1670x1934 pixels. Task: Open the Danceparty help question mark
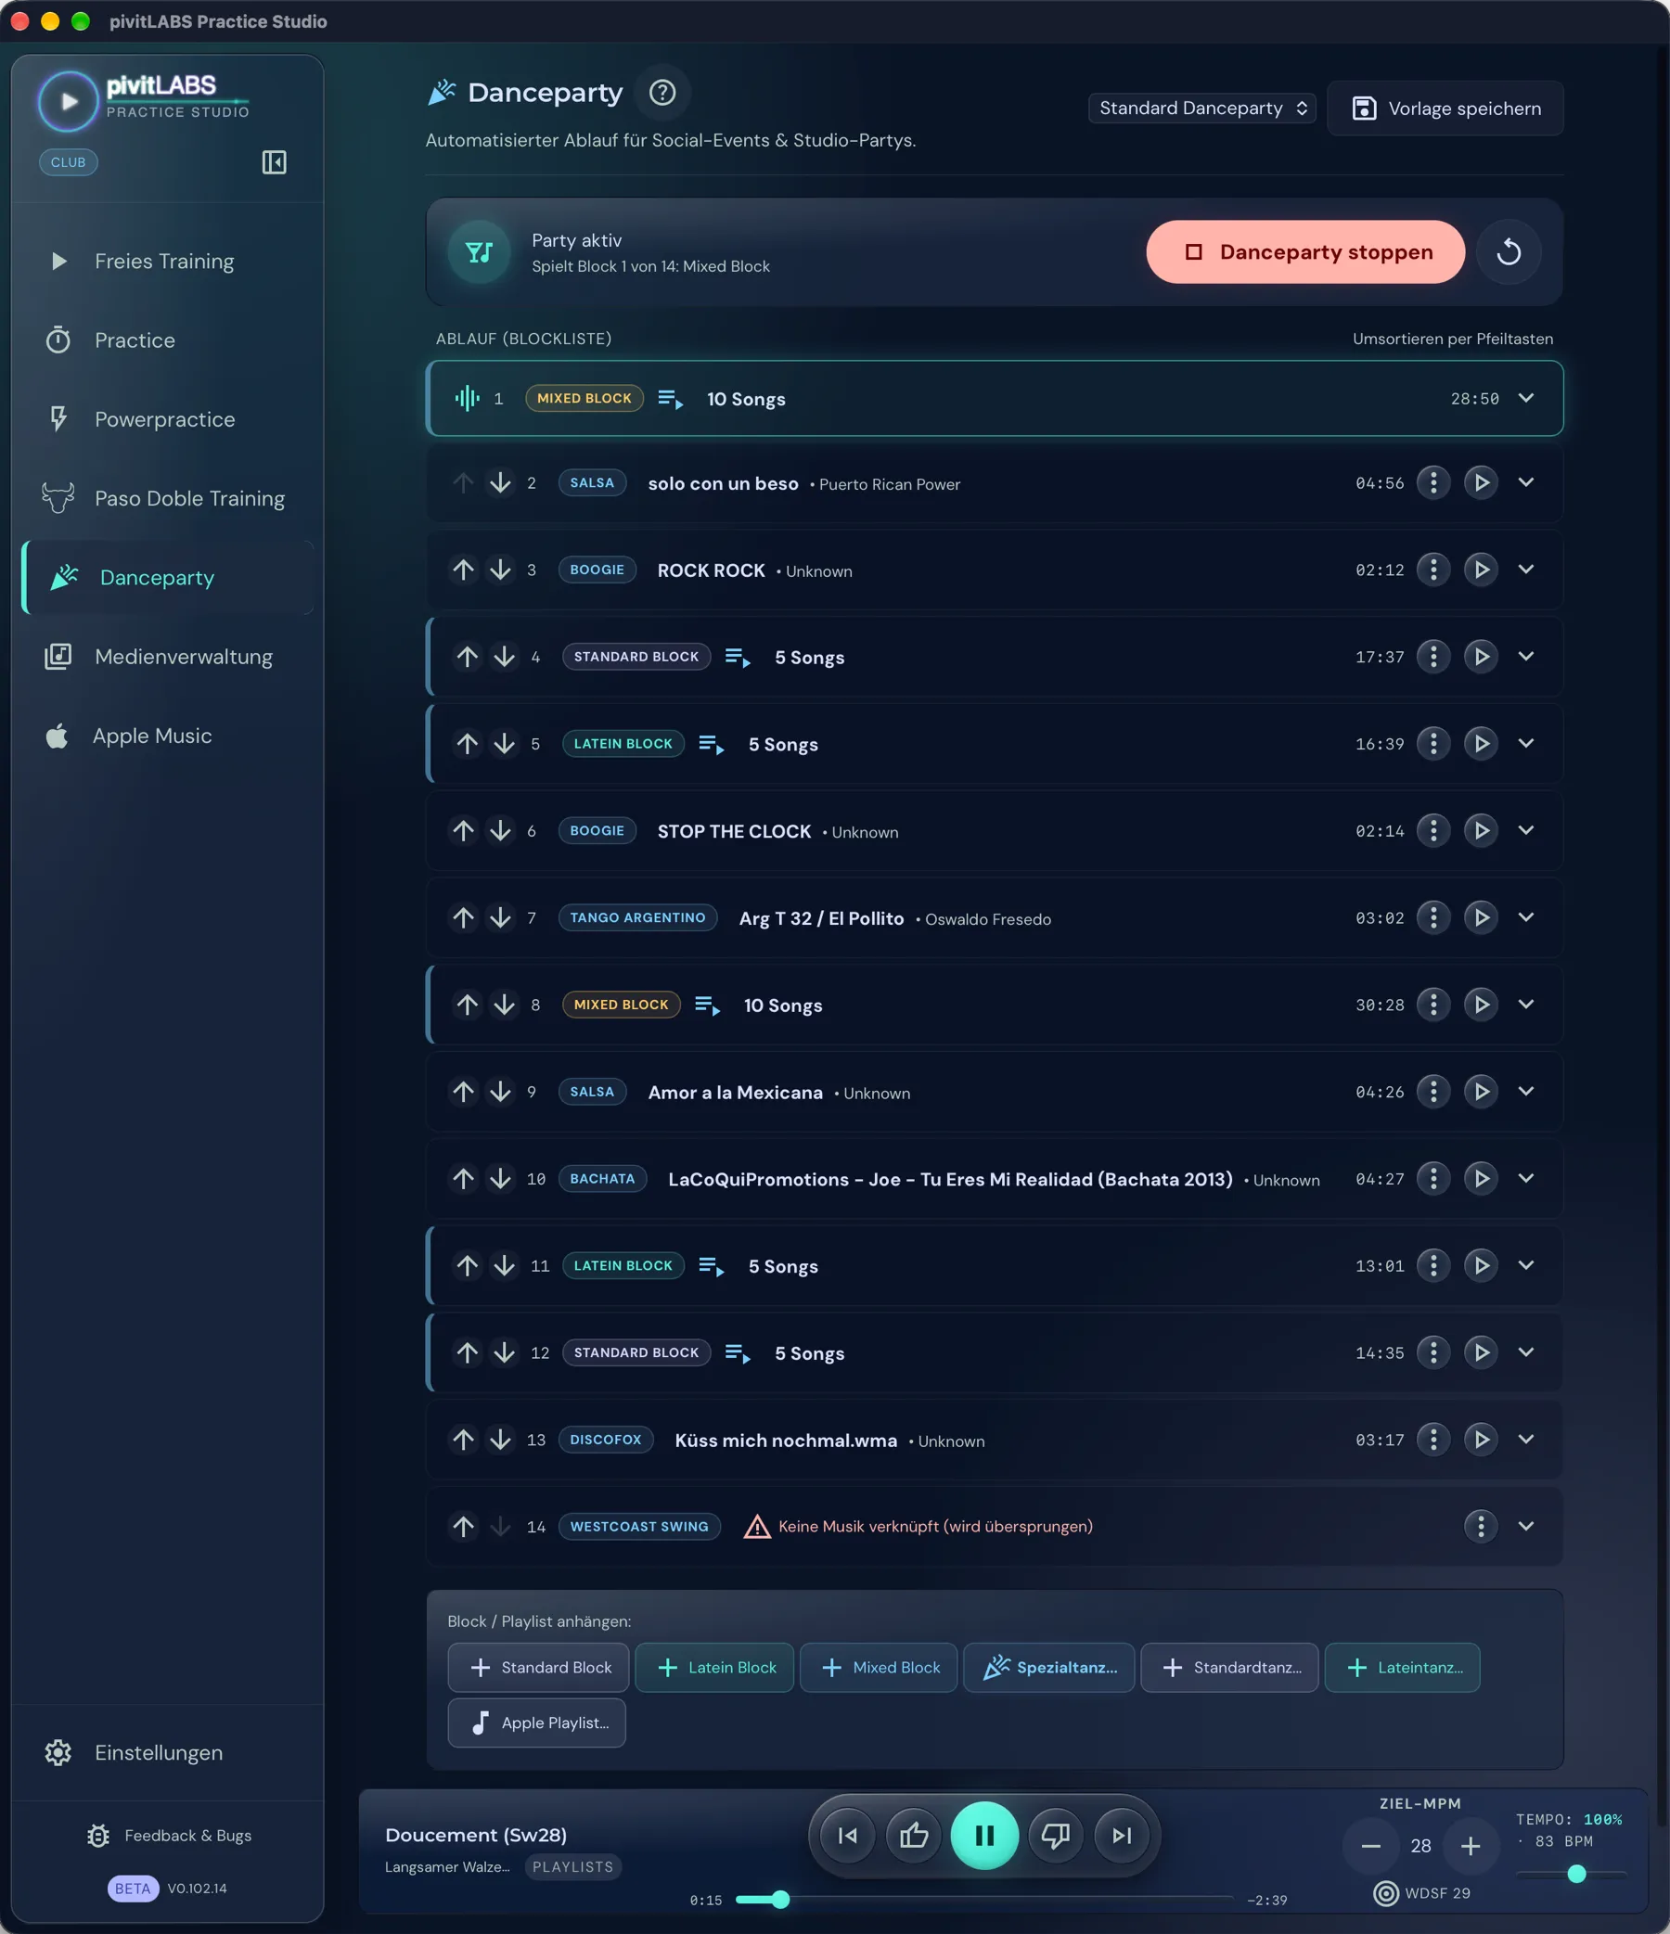coord(662,93)
